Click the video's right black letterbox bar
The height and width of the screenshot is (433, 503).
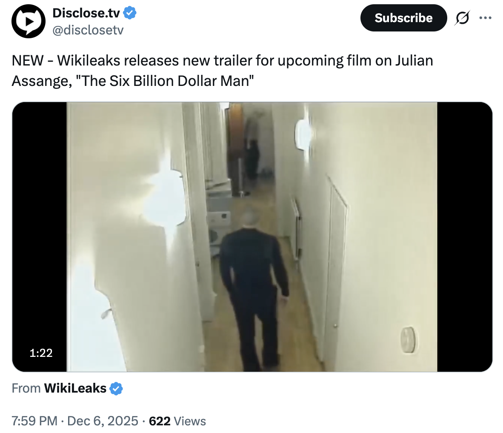[465, 237]
